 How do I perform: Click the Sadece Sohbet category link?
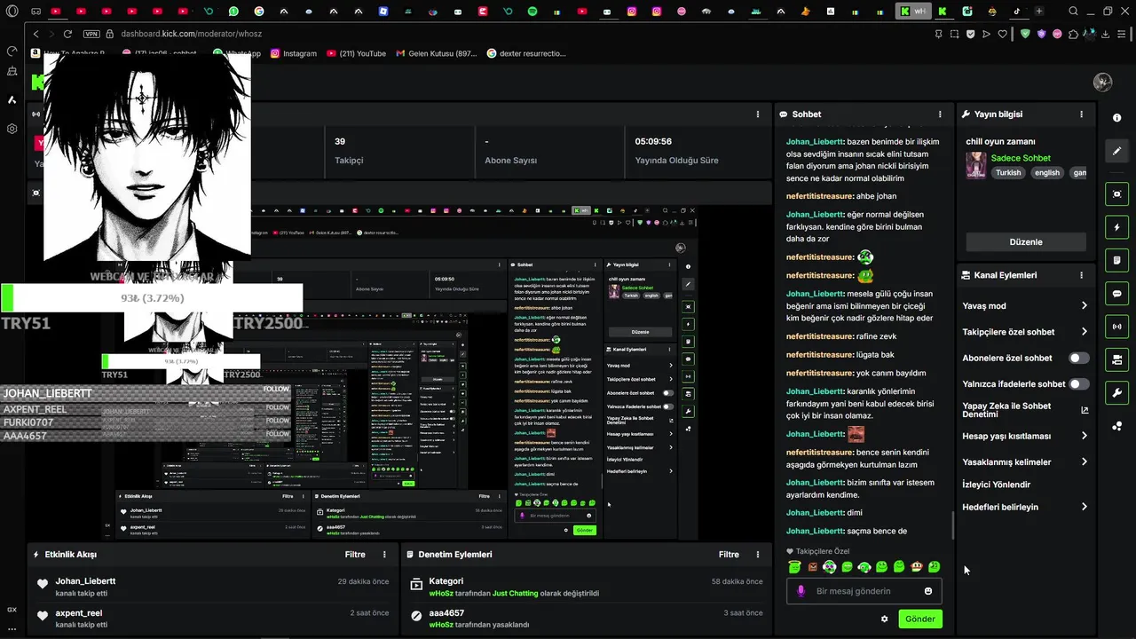[1021, 158]
